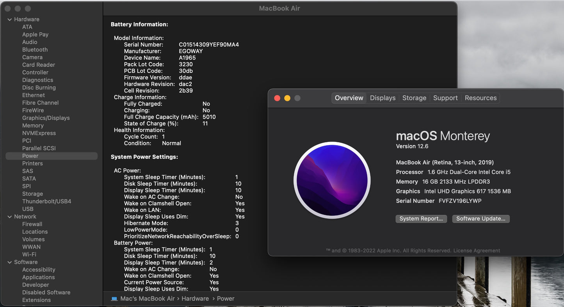Close the About This Mac window
Viewport: 564px width, 307px height.
(x=277, y=98)
